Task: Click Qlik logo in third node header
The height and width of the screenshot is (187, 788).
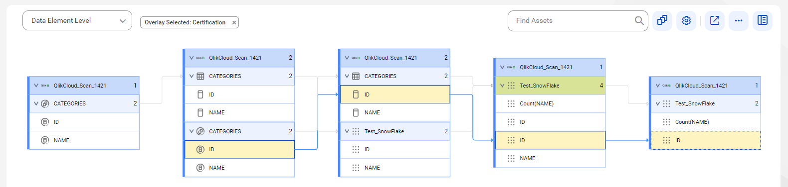Action: pos(356,58)
